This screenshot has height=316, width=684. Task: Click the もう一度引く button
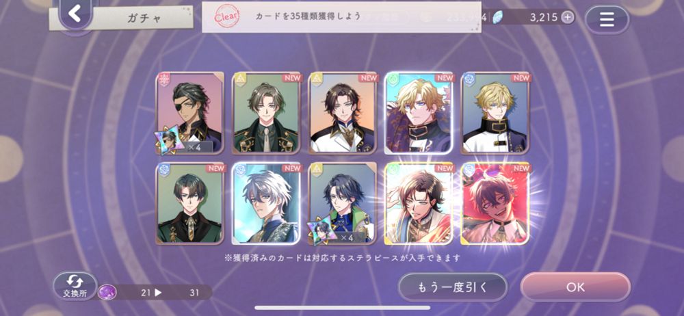coord(453,287)
